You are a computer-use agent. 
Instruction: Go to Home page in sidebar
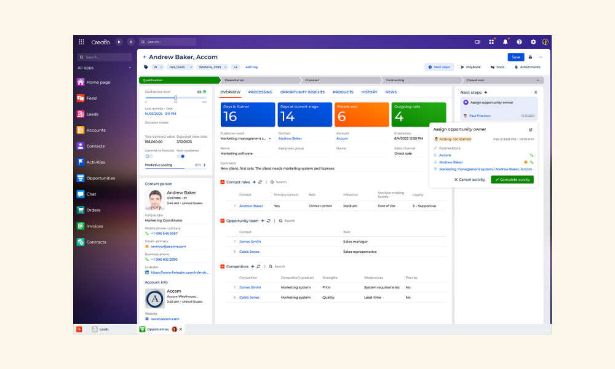pos(93,82)
